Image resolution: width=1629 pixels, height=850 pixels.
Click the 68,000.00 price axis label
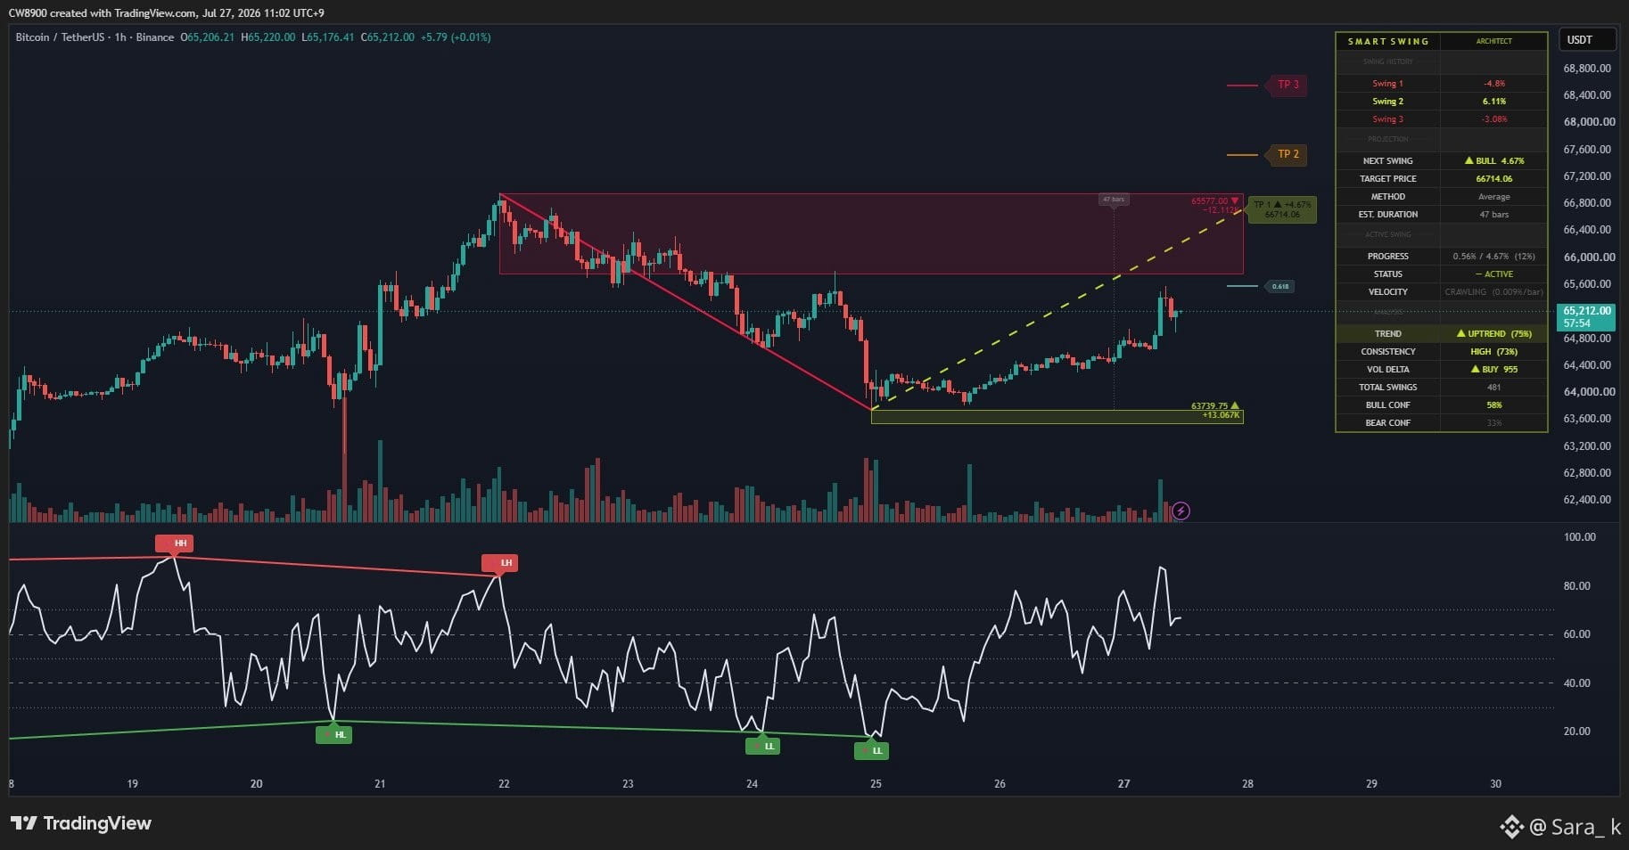1589,122
